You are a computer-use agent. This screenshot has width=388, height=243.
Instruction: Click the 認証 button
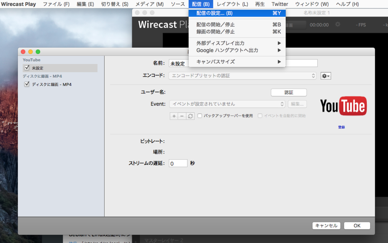289,92
